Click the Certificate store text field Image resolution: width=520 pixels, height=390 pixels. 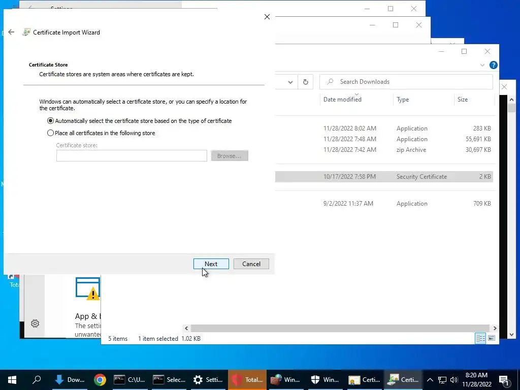pos(132,155)
